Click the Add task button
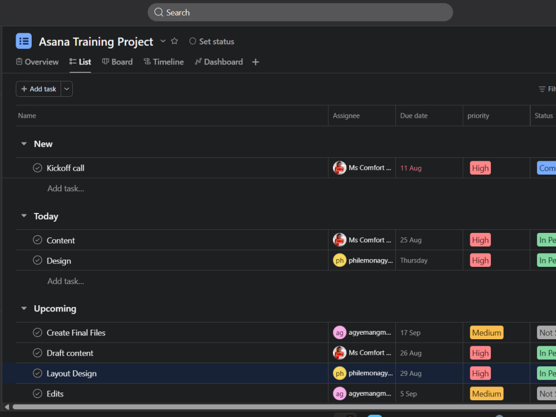556x417 pixels. coord(39,89)
